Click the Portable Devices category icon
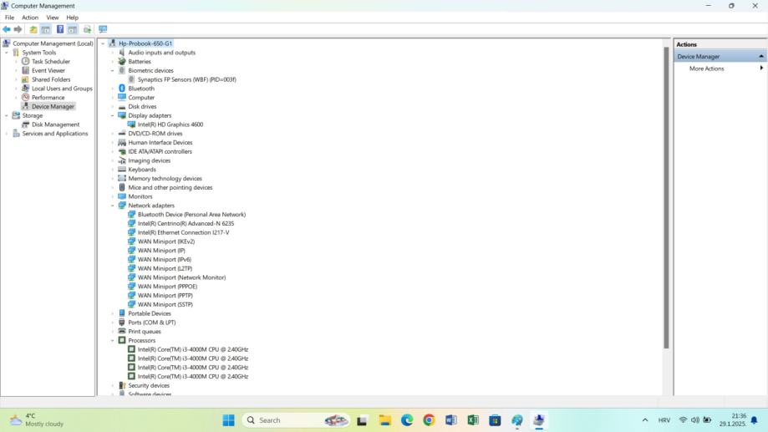 [x=122, y=313]
